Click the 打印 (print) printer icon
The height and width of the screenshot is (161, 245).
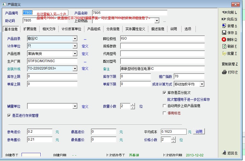click(x=224, y=72)
